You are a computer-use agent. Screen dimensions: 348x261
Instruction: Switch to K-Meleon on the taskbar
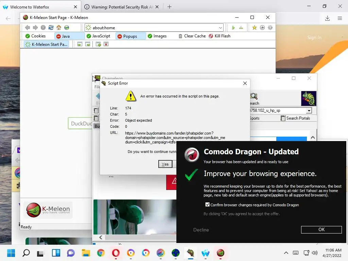click(220, 253)
